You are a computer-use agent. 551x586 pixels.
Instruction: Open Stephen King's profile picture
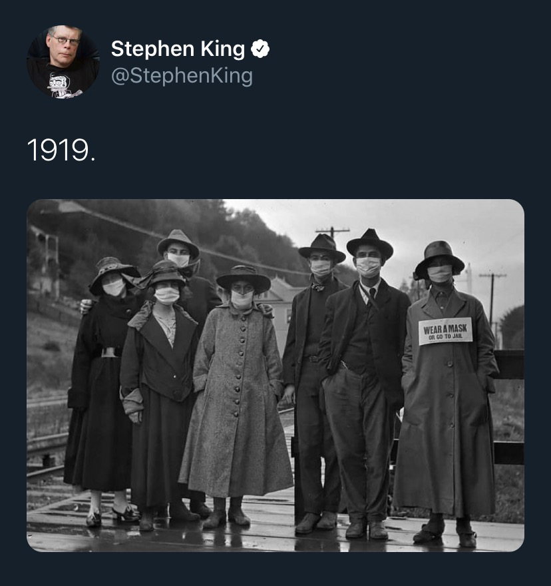(63, 62)
